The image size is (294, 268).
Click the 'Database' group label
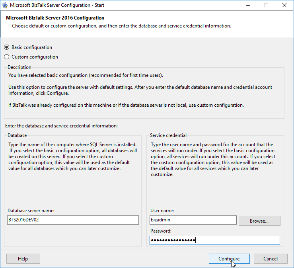point(17,135)
